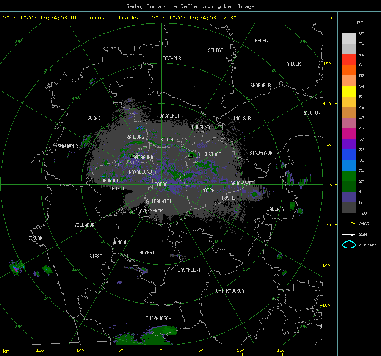Click the CHITRADURGA label

230,291
